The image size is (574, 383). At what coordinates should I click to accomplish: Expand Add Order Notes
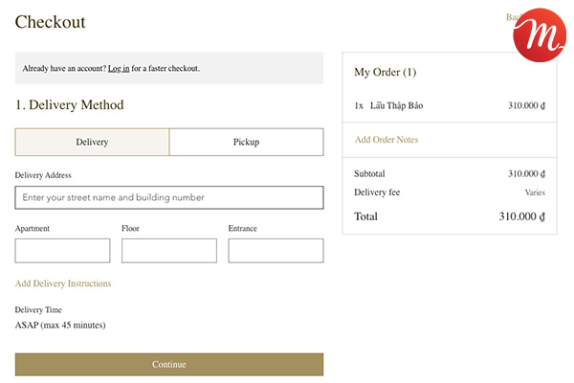click(x=386, y=140)
